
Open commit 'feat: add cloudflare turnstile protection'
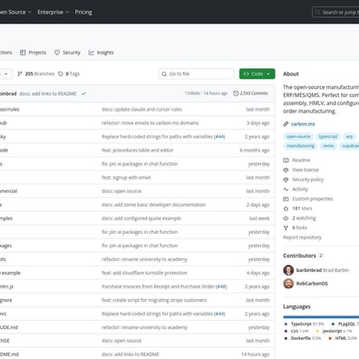(x=144, y=273)
